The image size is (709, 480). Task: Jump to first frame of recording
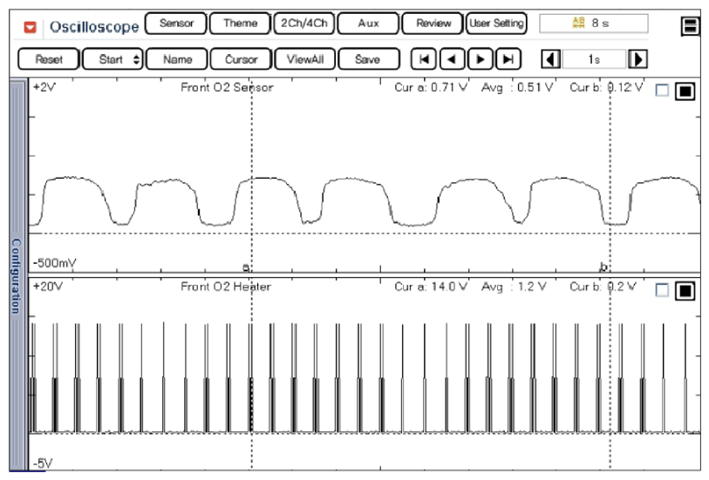point(424,60)
